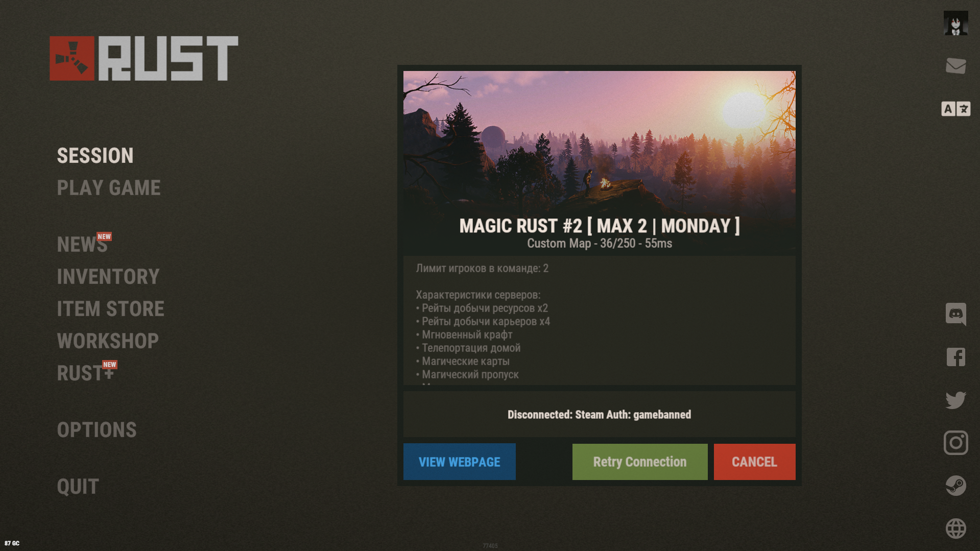Select PLAY GAME menu item
Screen dimensions: 980x551
coord(109,188)
